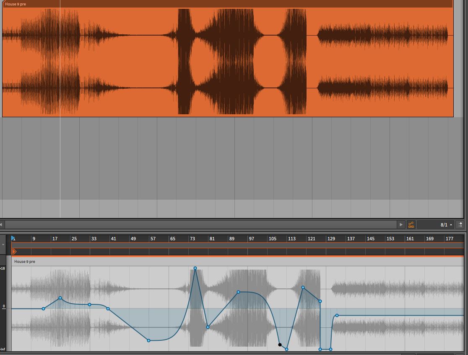468x355 pixels.
Task: Toggle the orange follow-playback link icon
Action: (411, 225)
